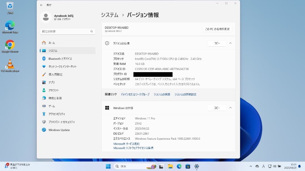Select the Bluetooth とデバイス icon
This screenshot has width=305, height=171.
[x=45, y=59]
